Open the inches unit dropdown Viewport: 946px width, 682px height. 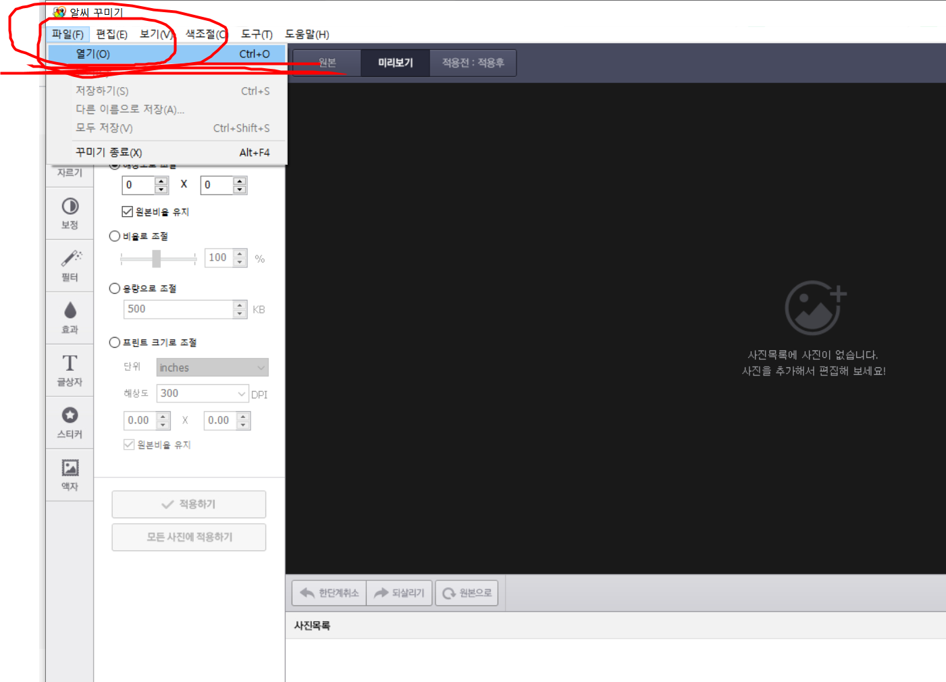[212, 367]
